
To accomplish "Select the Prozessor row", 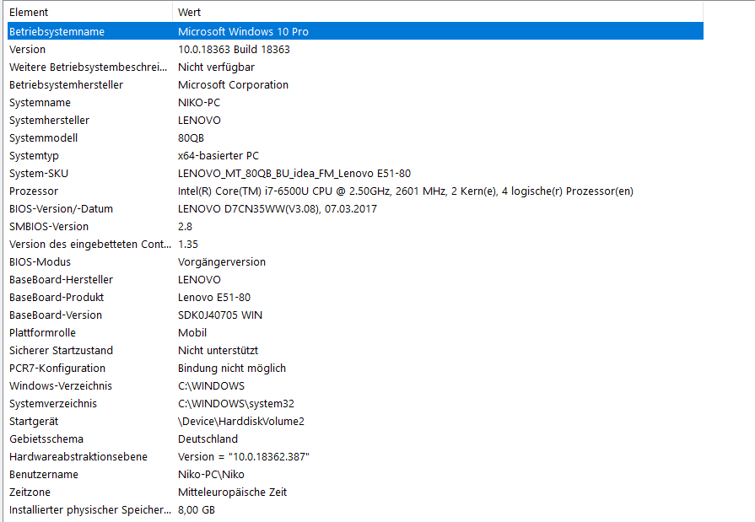I will pyautogui.click(x=355, y=191).
